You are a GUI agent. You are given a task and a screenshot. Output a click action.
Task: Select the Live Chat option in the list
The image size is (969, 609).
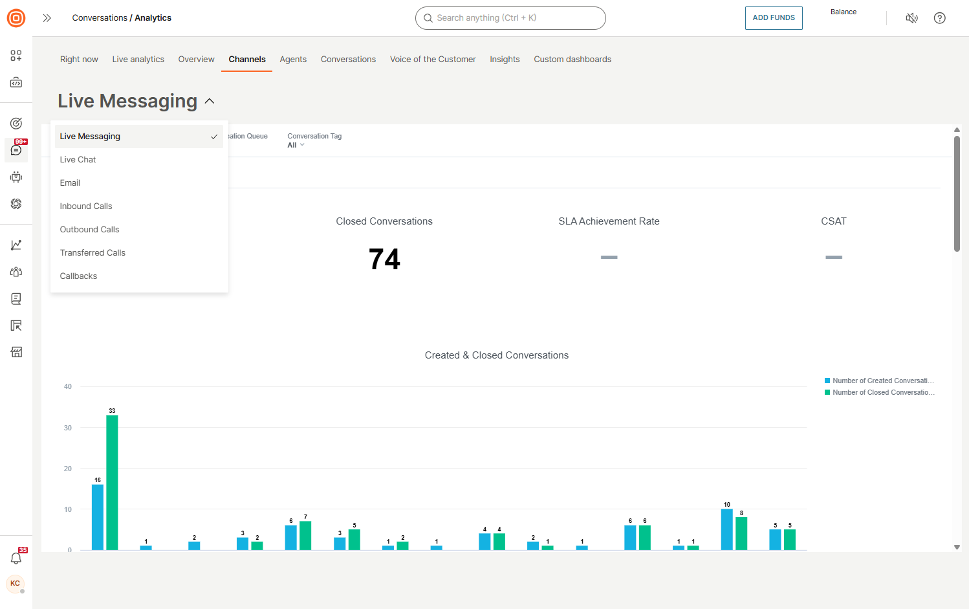pyautogui.click(x=78, y=159)
